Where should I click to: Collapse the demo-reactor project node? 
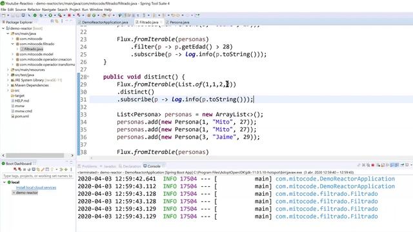tap(3, 28)
